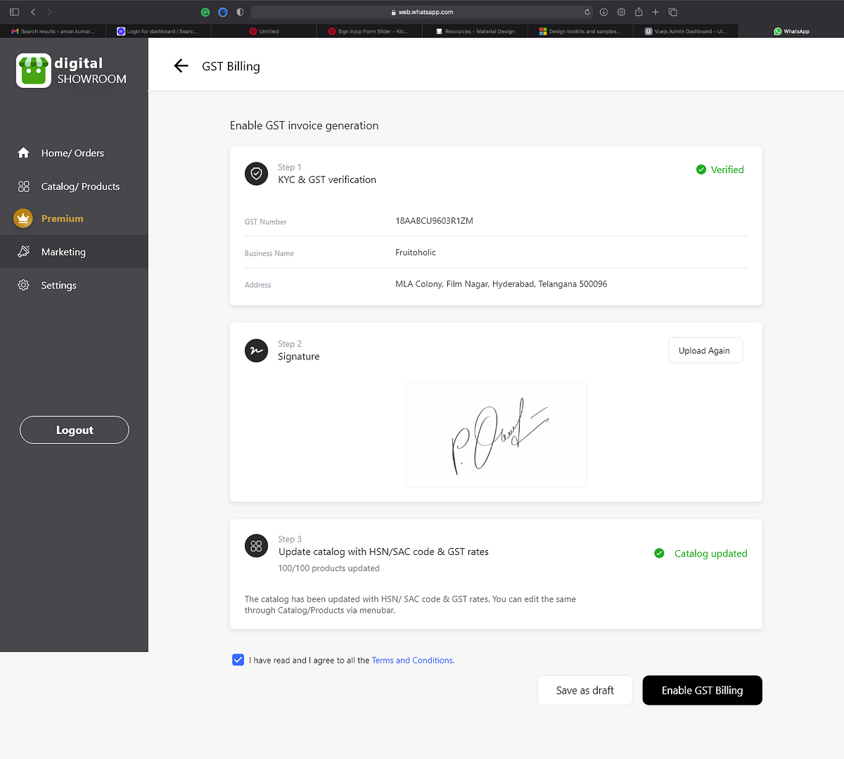The height and width of the screenshot is (759, 844).
Task: Open Premium via the crown icon
Action: click(x=23, y=218)
